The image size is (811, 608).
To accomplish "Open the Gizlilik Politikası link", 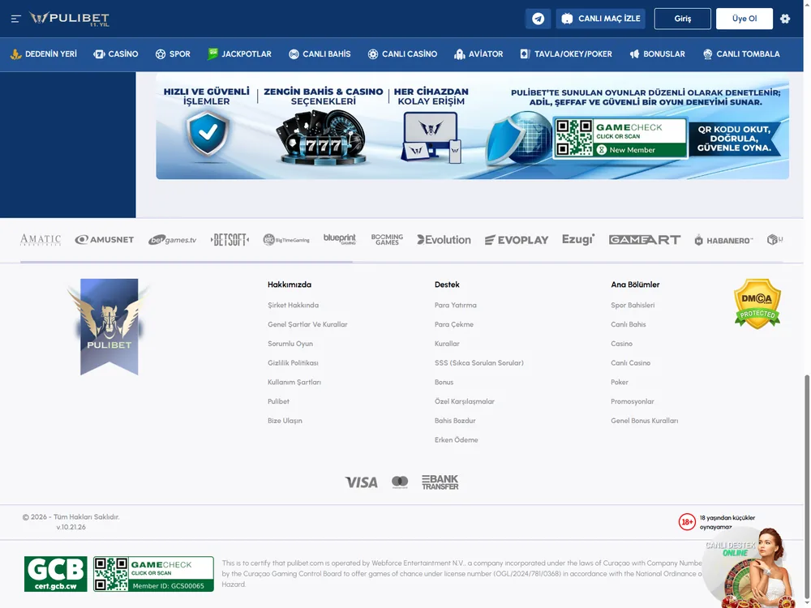I will 294,363.
